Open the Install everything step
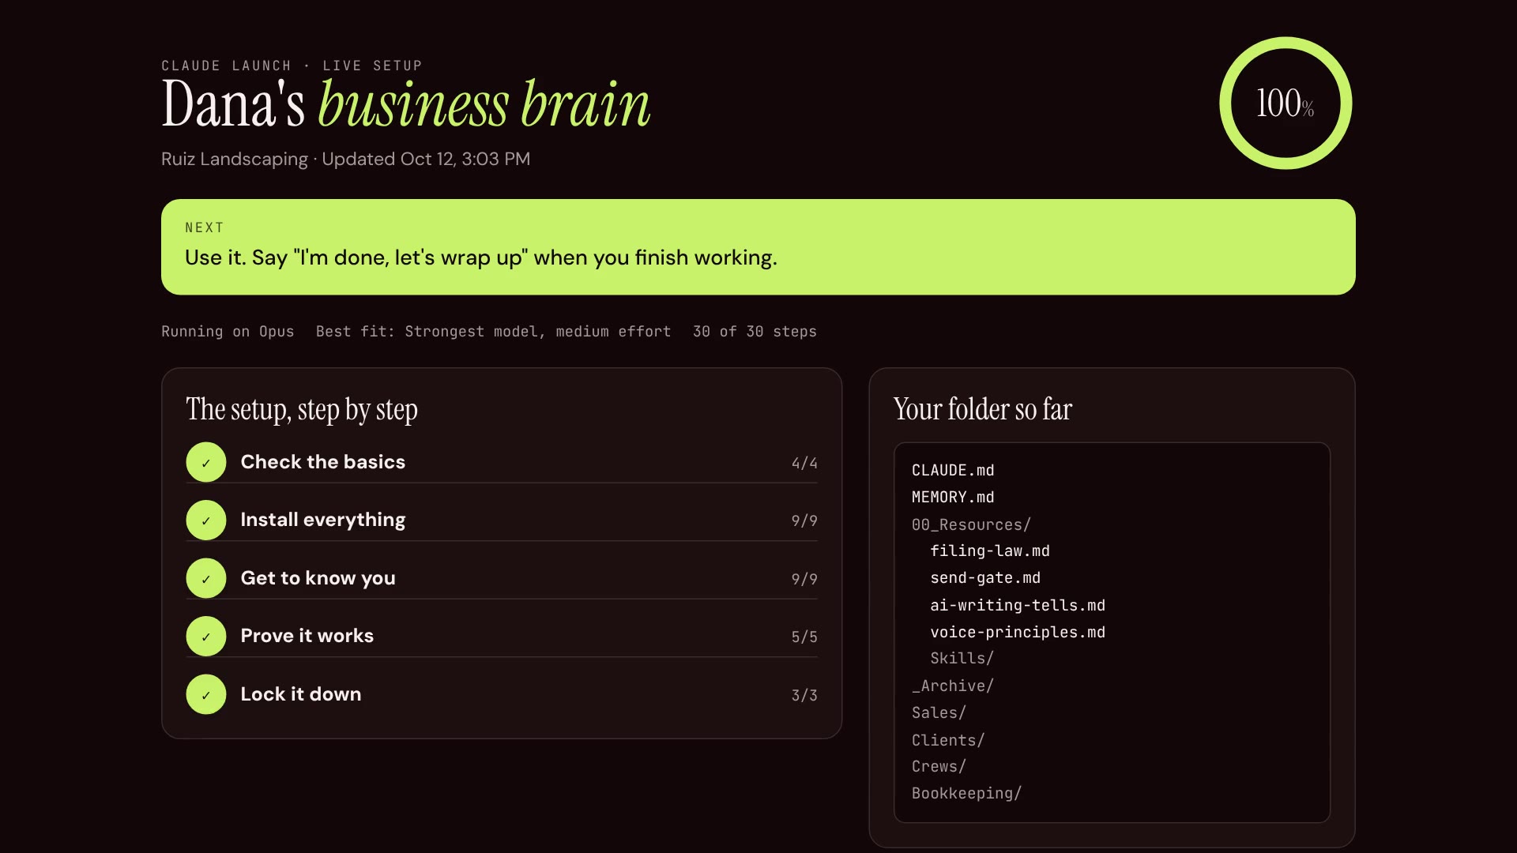The height and width of the screenshot is (853, 1517). 502,520
